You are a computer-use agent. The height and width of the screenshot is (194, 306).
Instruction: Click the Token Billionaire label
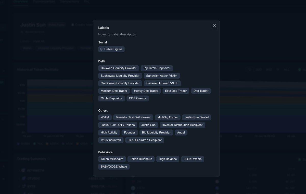tap(141, 159)
